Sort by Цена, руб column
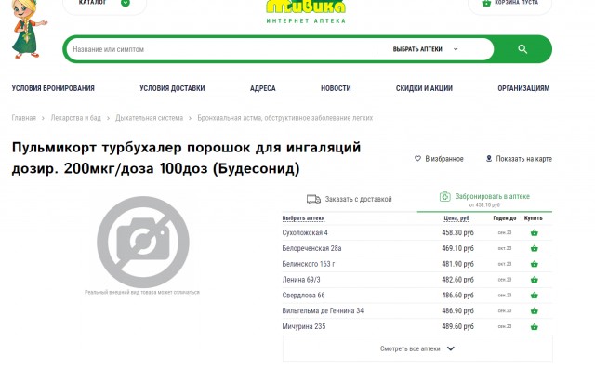The image size is (595, 368). tap(456, 218)
